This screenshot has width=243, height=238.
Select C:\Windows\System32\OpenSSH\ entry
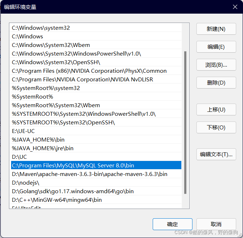pos(96,62)
